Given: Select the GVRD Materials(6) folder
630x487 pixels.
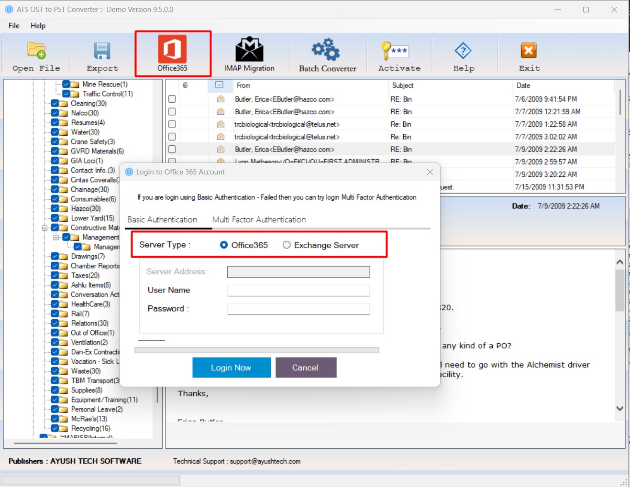Looking at the screenshot, I should click(x=98, y=151).
